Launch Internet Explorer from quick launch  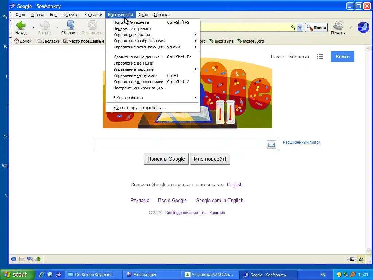pos(42,275)
